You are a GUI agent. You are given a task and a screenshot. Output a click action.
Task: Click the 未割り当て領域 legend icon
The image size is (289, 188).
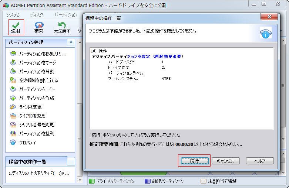203,181
